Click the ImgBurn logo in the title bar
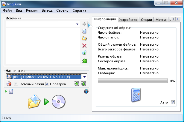This screenshot has height=122, width=184. (4, 4)
